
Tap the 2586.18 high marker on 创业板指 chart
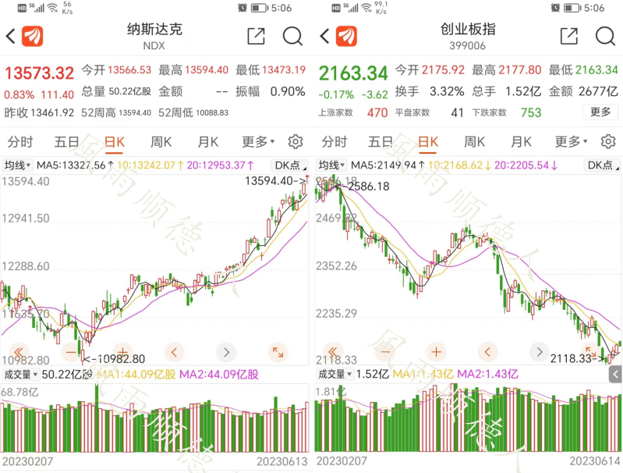pyautogui.click(x=369, y=187)
